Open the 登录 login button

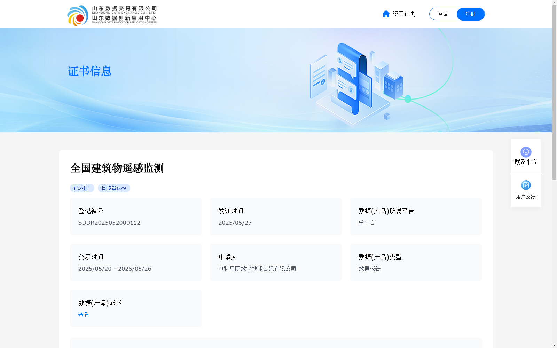[443, 14]
